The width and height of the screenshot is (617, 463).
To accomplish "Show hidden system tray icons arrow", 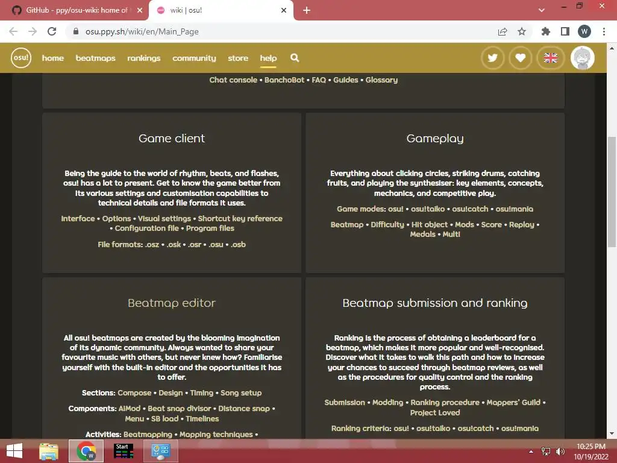I will (531, 452).
